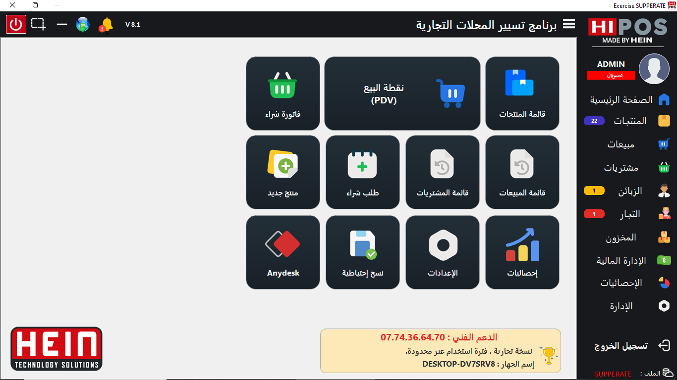This screenshot has height=380, width=677.
Task: Click the screen capture selection icon
Action: [38, 24]
